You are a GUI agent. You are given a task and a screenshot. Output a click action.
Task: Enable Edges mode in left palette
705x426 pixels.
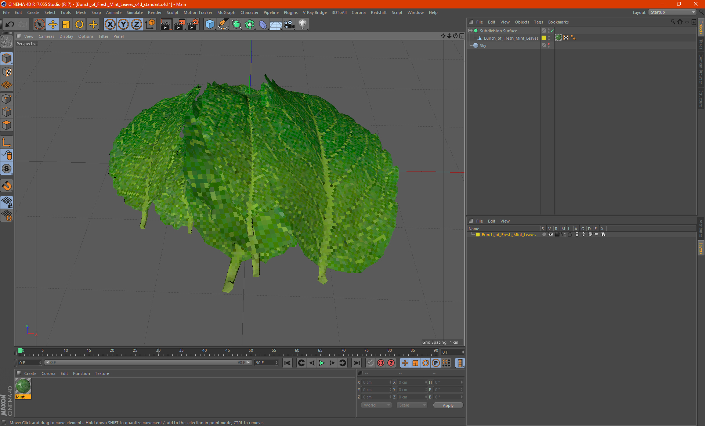point(7,112)
